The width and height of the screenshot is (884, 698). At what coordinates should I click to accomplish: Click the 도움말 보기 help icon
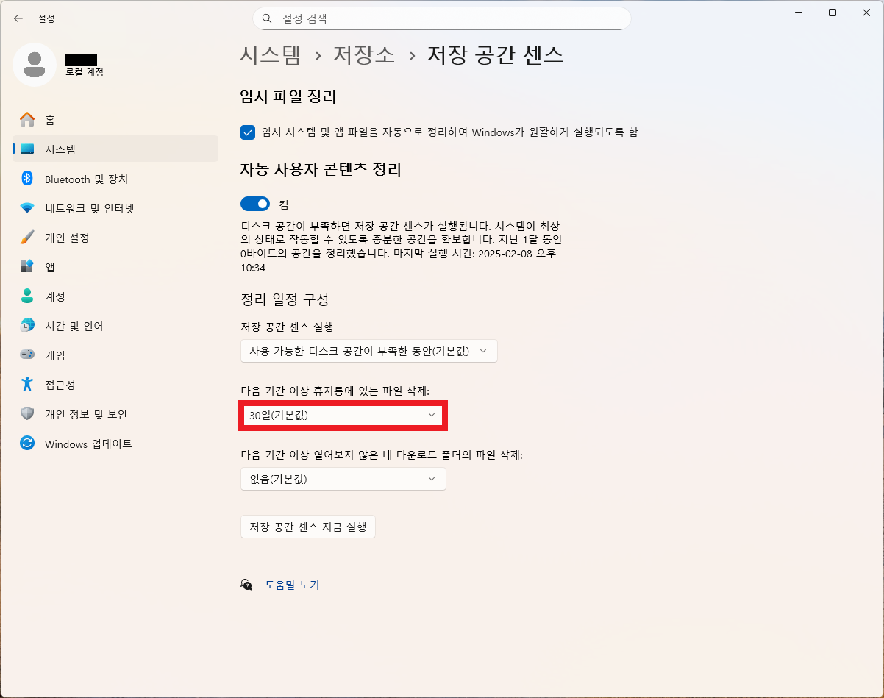(247, 585)
